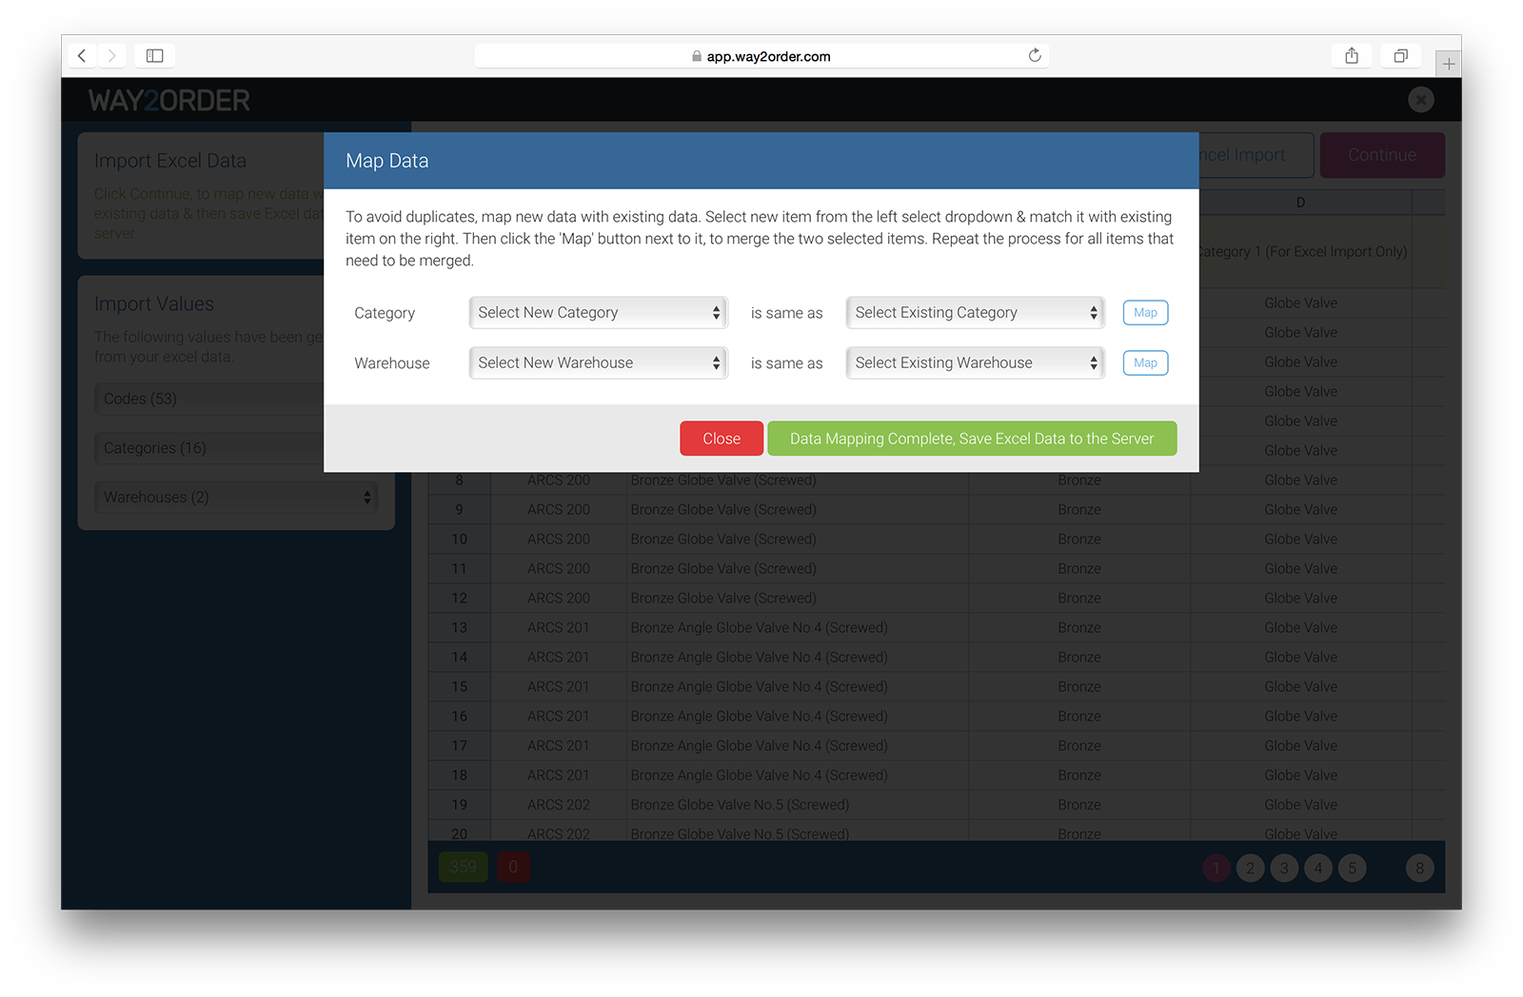The height and width of the screenshot is (997, 1523).
Task: Click the Import Excel Data heading
Action: (x=170, y=161)
